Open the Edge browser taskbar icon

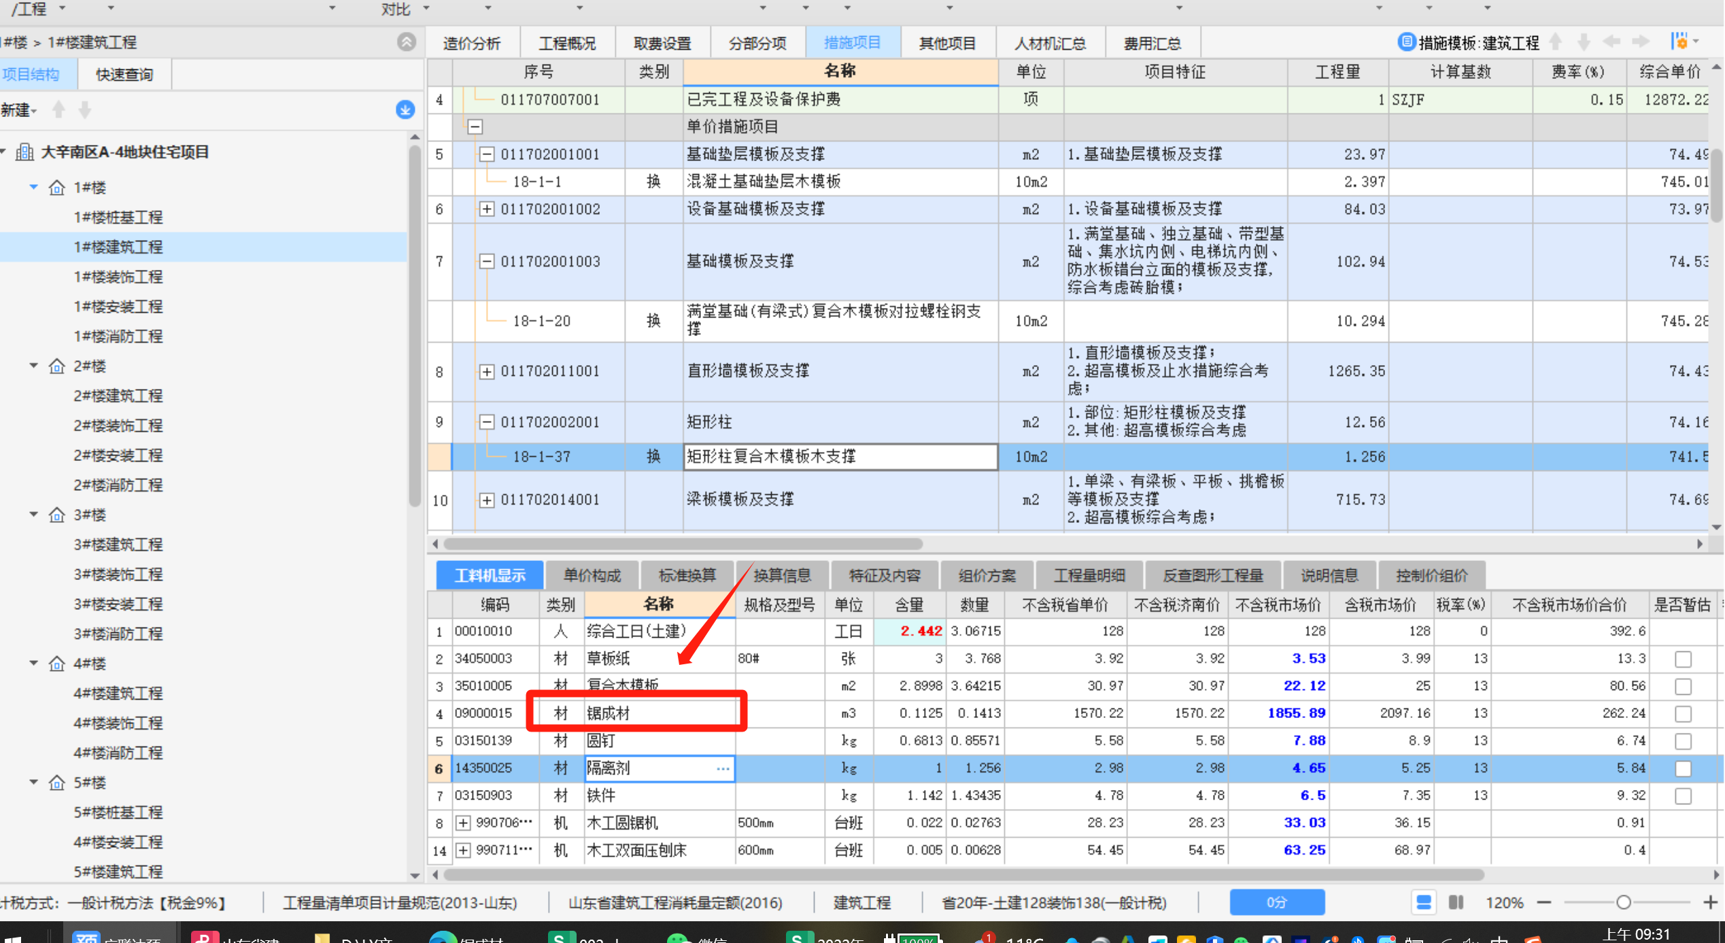[443, 938]
